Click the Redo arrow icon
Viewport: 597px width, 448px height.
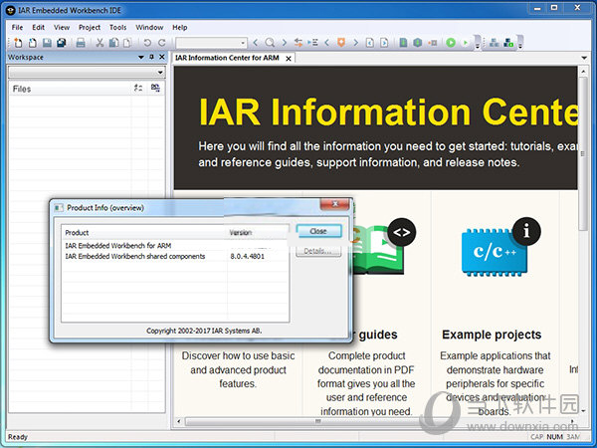161,43
